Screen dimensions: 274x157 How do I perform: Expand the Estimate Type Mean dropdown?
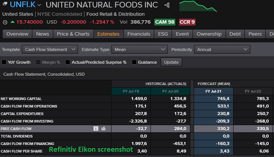pos(140,49)
